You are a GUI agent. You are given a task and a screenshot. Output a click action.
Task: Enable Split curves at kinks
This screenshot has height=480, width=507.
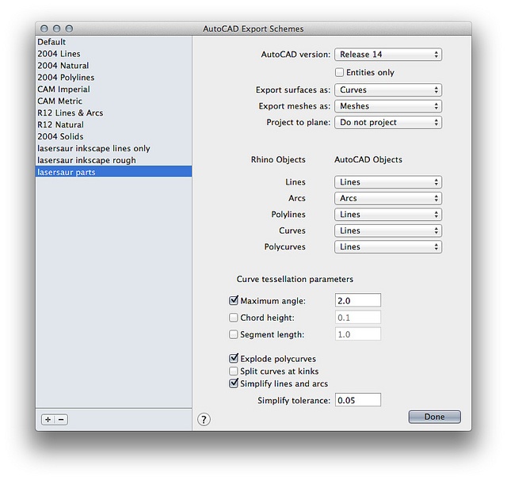(x=234, y=371)
